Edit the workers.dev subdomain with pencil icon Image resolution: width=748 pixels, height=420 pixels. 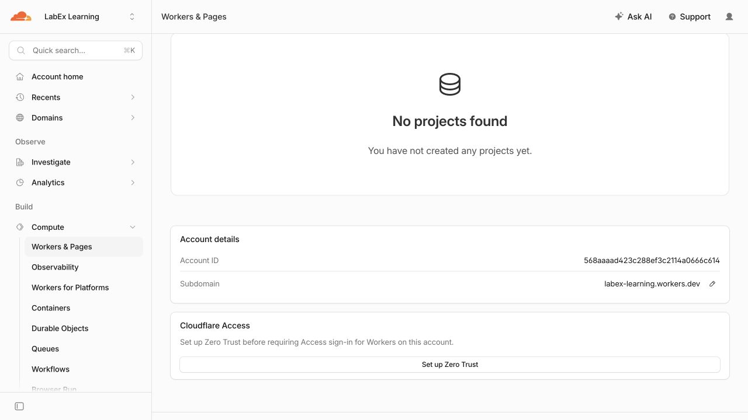click(712, 284)
